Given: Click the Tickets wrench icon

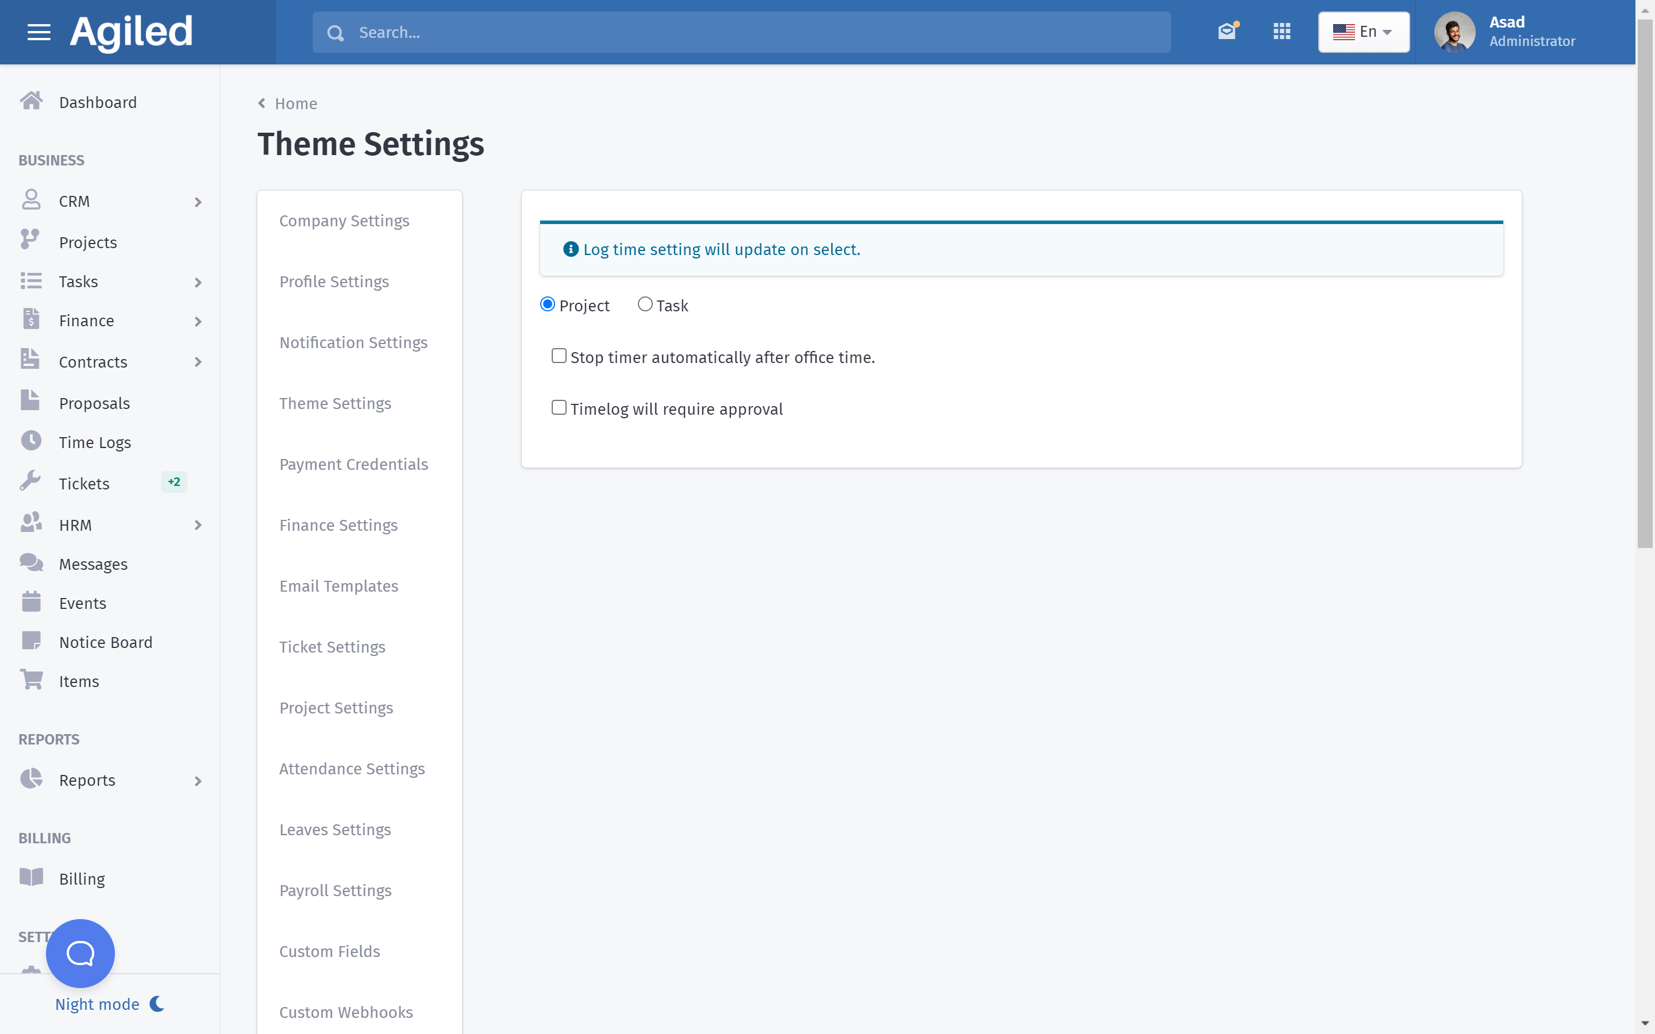Looking at the screenshot, I should 31,482.
